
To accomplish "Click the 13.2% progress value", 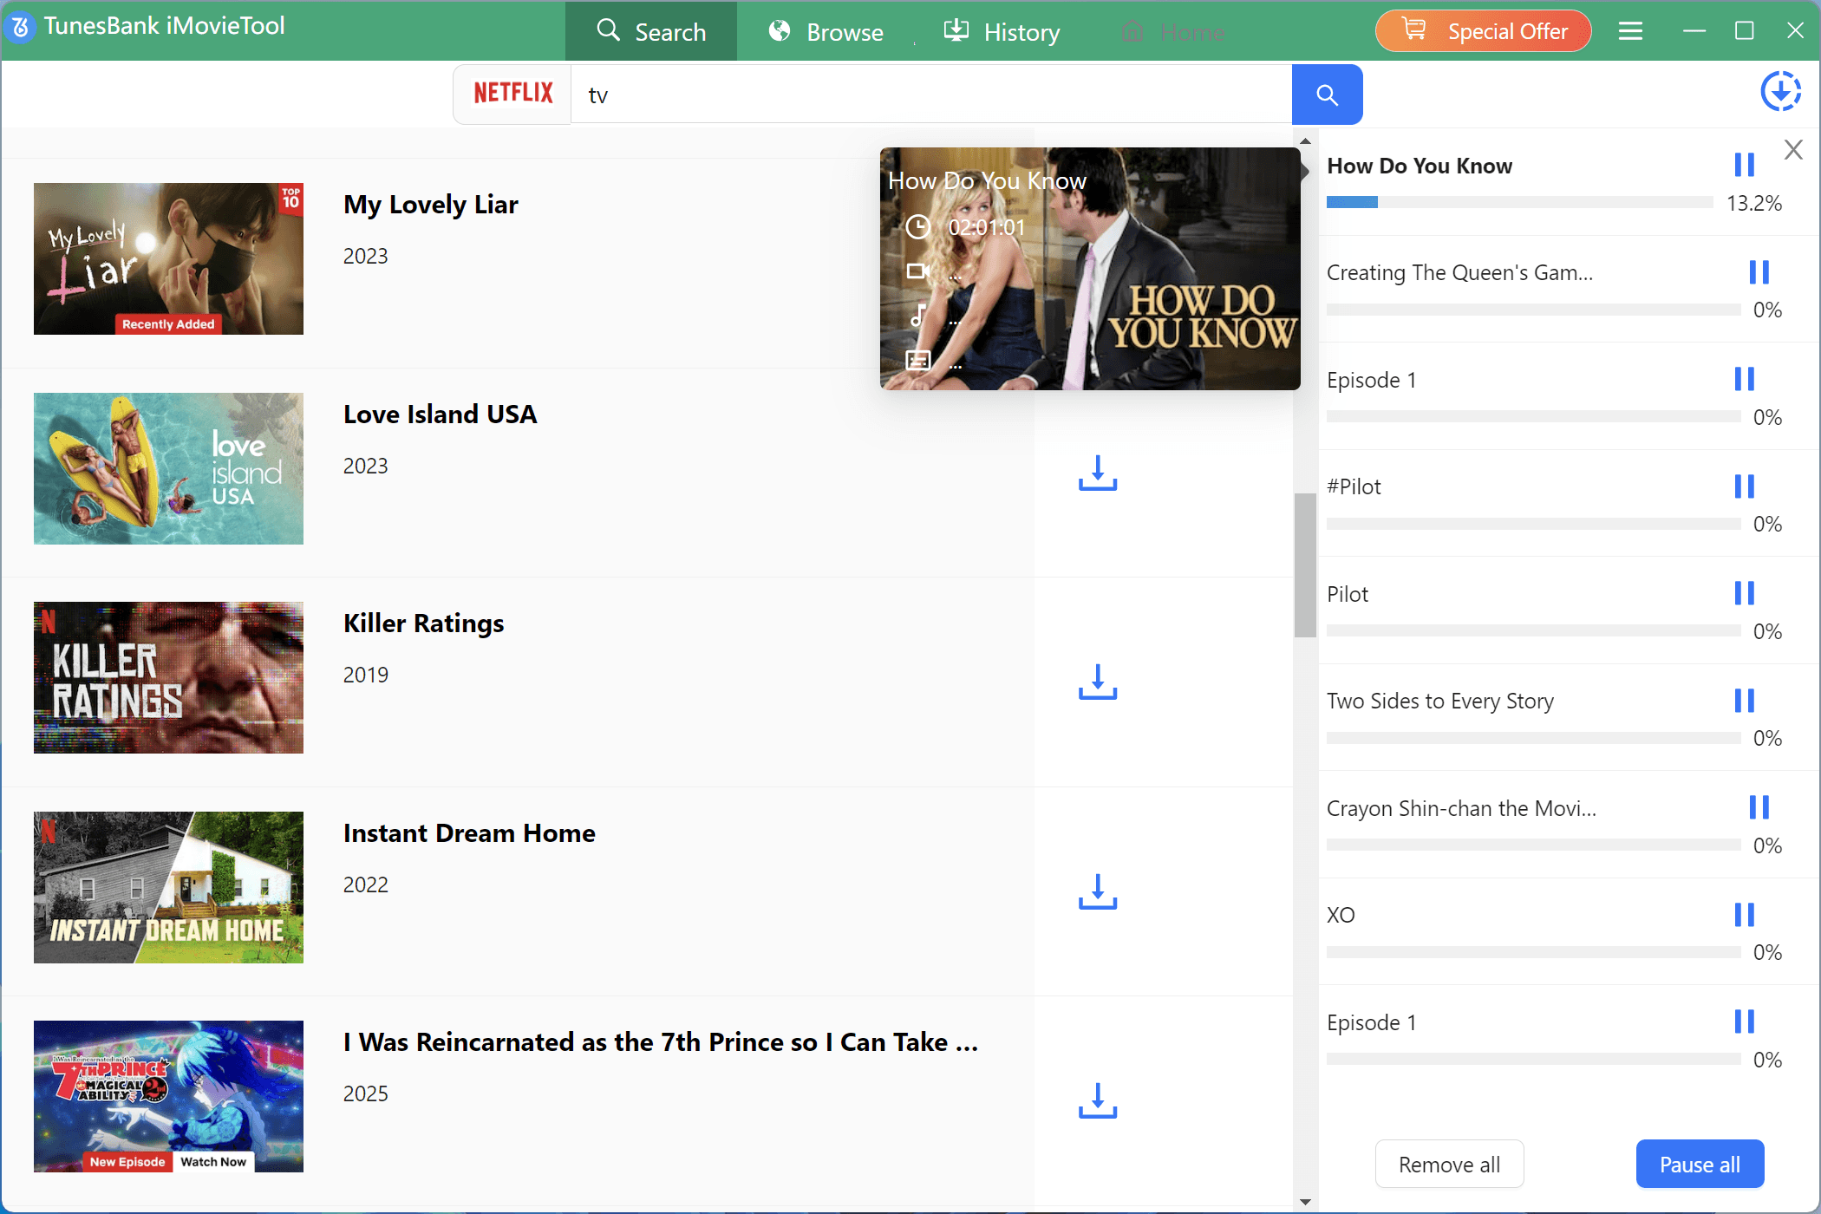I will [x=1753, y=203].
